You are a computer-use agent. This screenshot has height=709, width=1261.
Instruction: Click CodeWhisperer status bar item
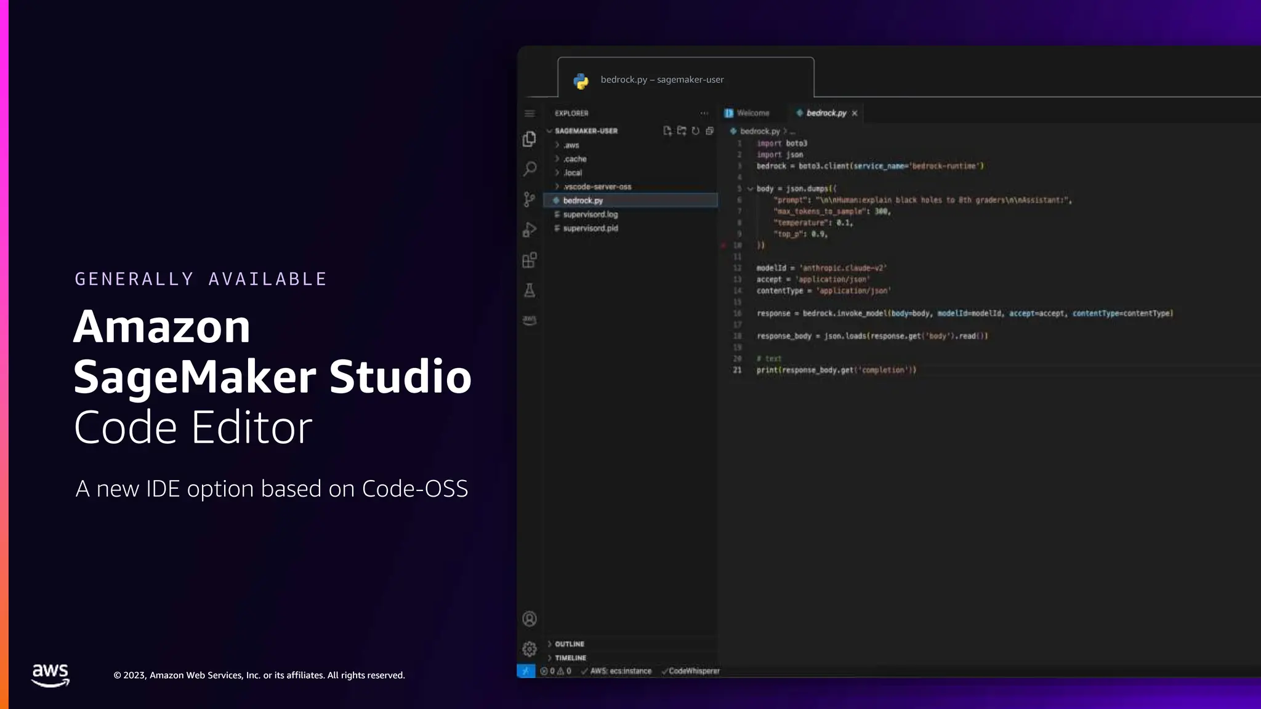(690, 671)
